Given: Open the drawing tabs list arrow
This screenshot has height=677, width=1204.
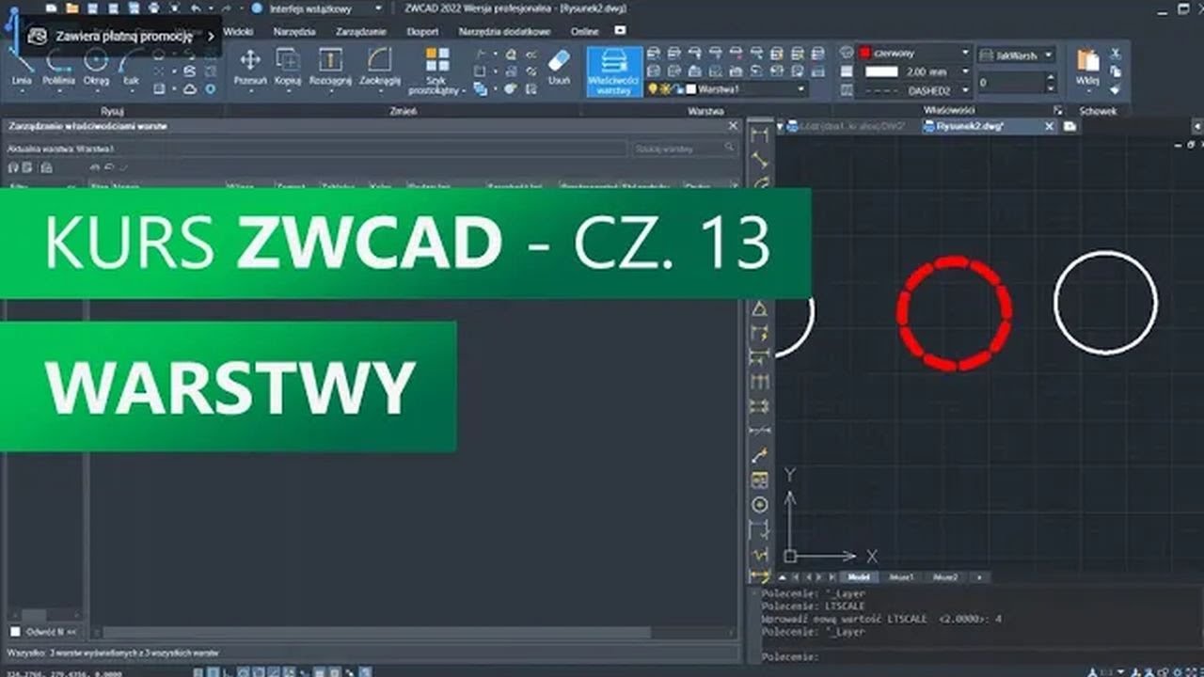Looking at the screenshot, I should 780,126.
